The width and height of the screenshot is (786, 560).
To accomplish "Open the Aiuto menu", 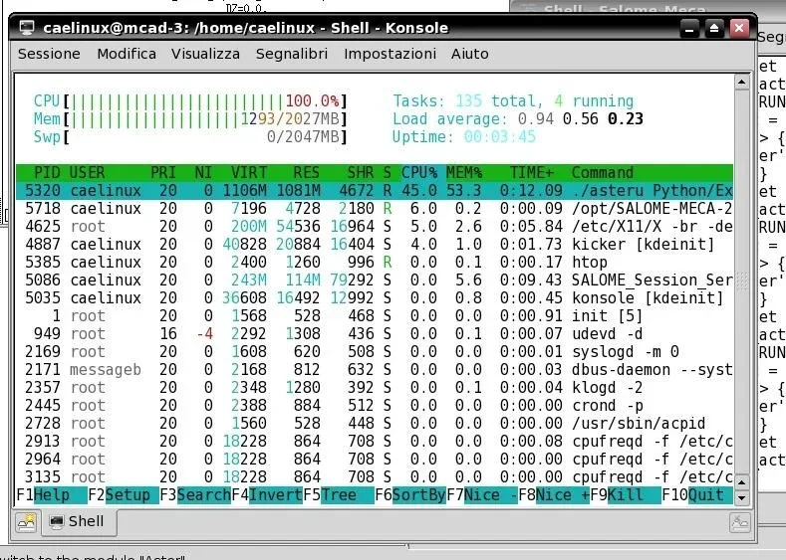I will [x=469, y=54].
